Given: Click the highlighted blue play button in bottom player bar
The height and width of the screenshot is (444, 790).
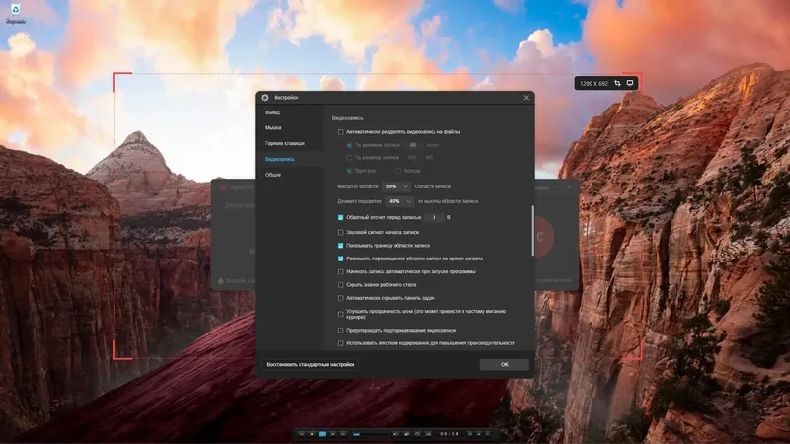Looking at the screenshot, I should click(322, 434).
